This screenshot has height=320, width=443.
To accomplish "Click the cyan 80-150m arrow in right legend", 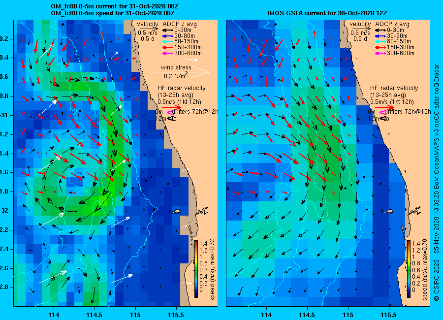I will coord(380,41).
